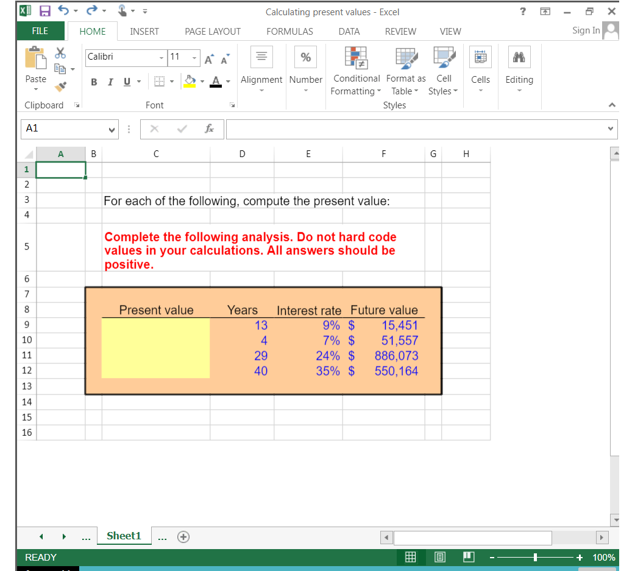Click the Save icon

coord(44,10)
